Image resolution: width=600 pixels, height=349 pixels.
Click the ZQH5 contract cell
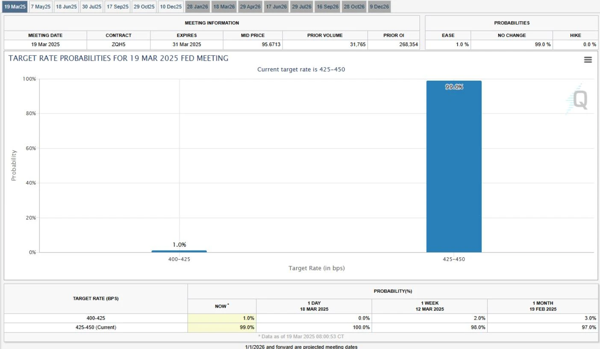click(118, 44)
